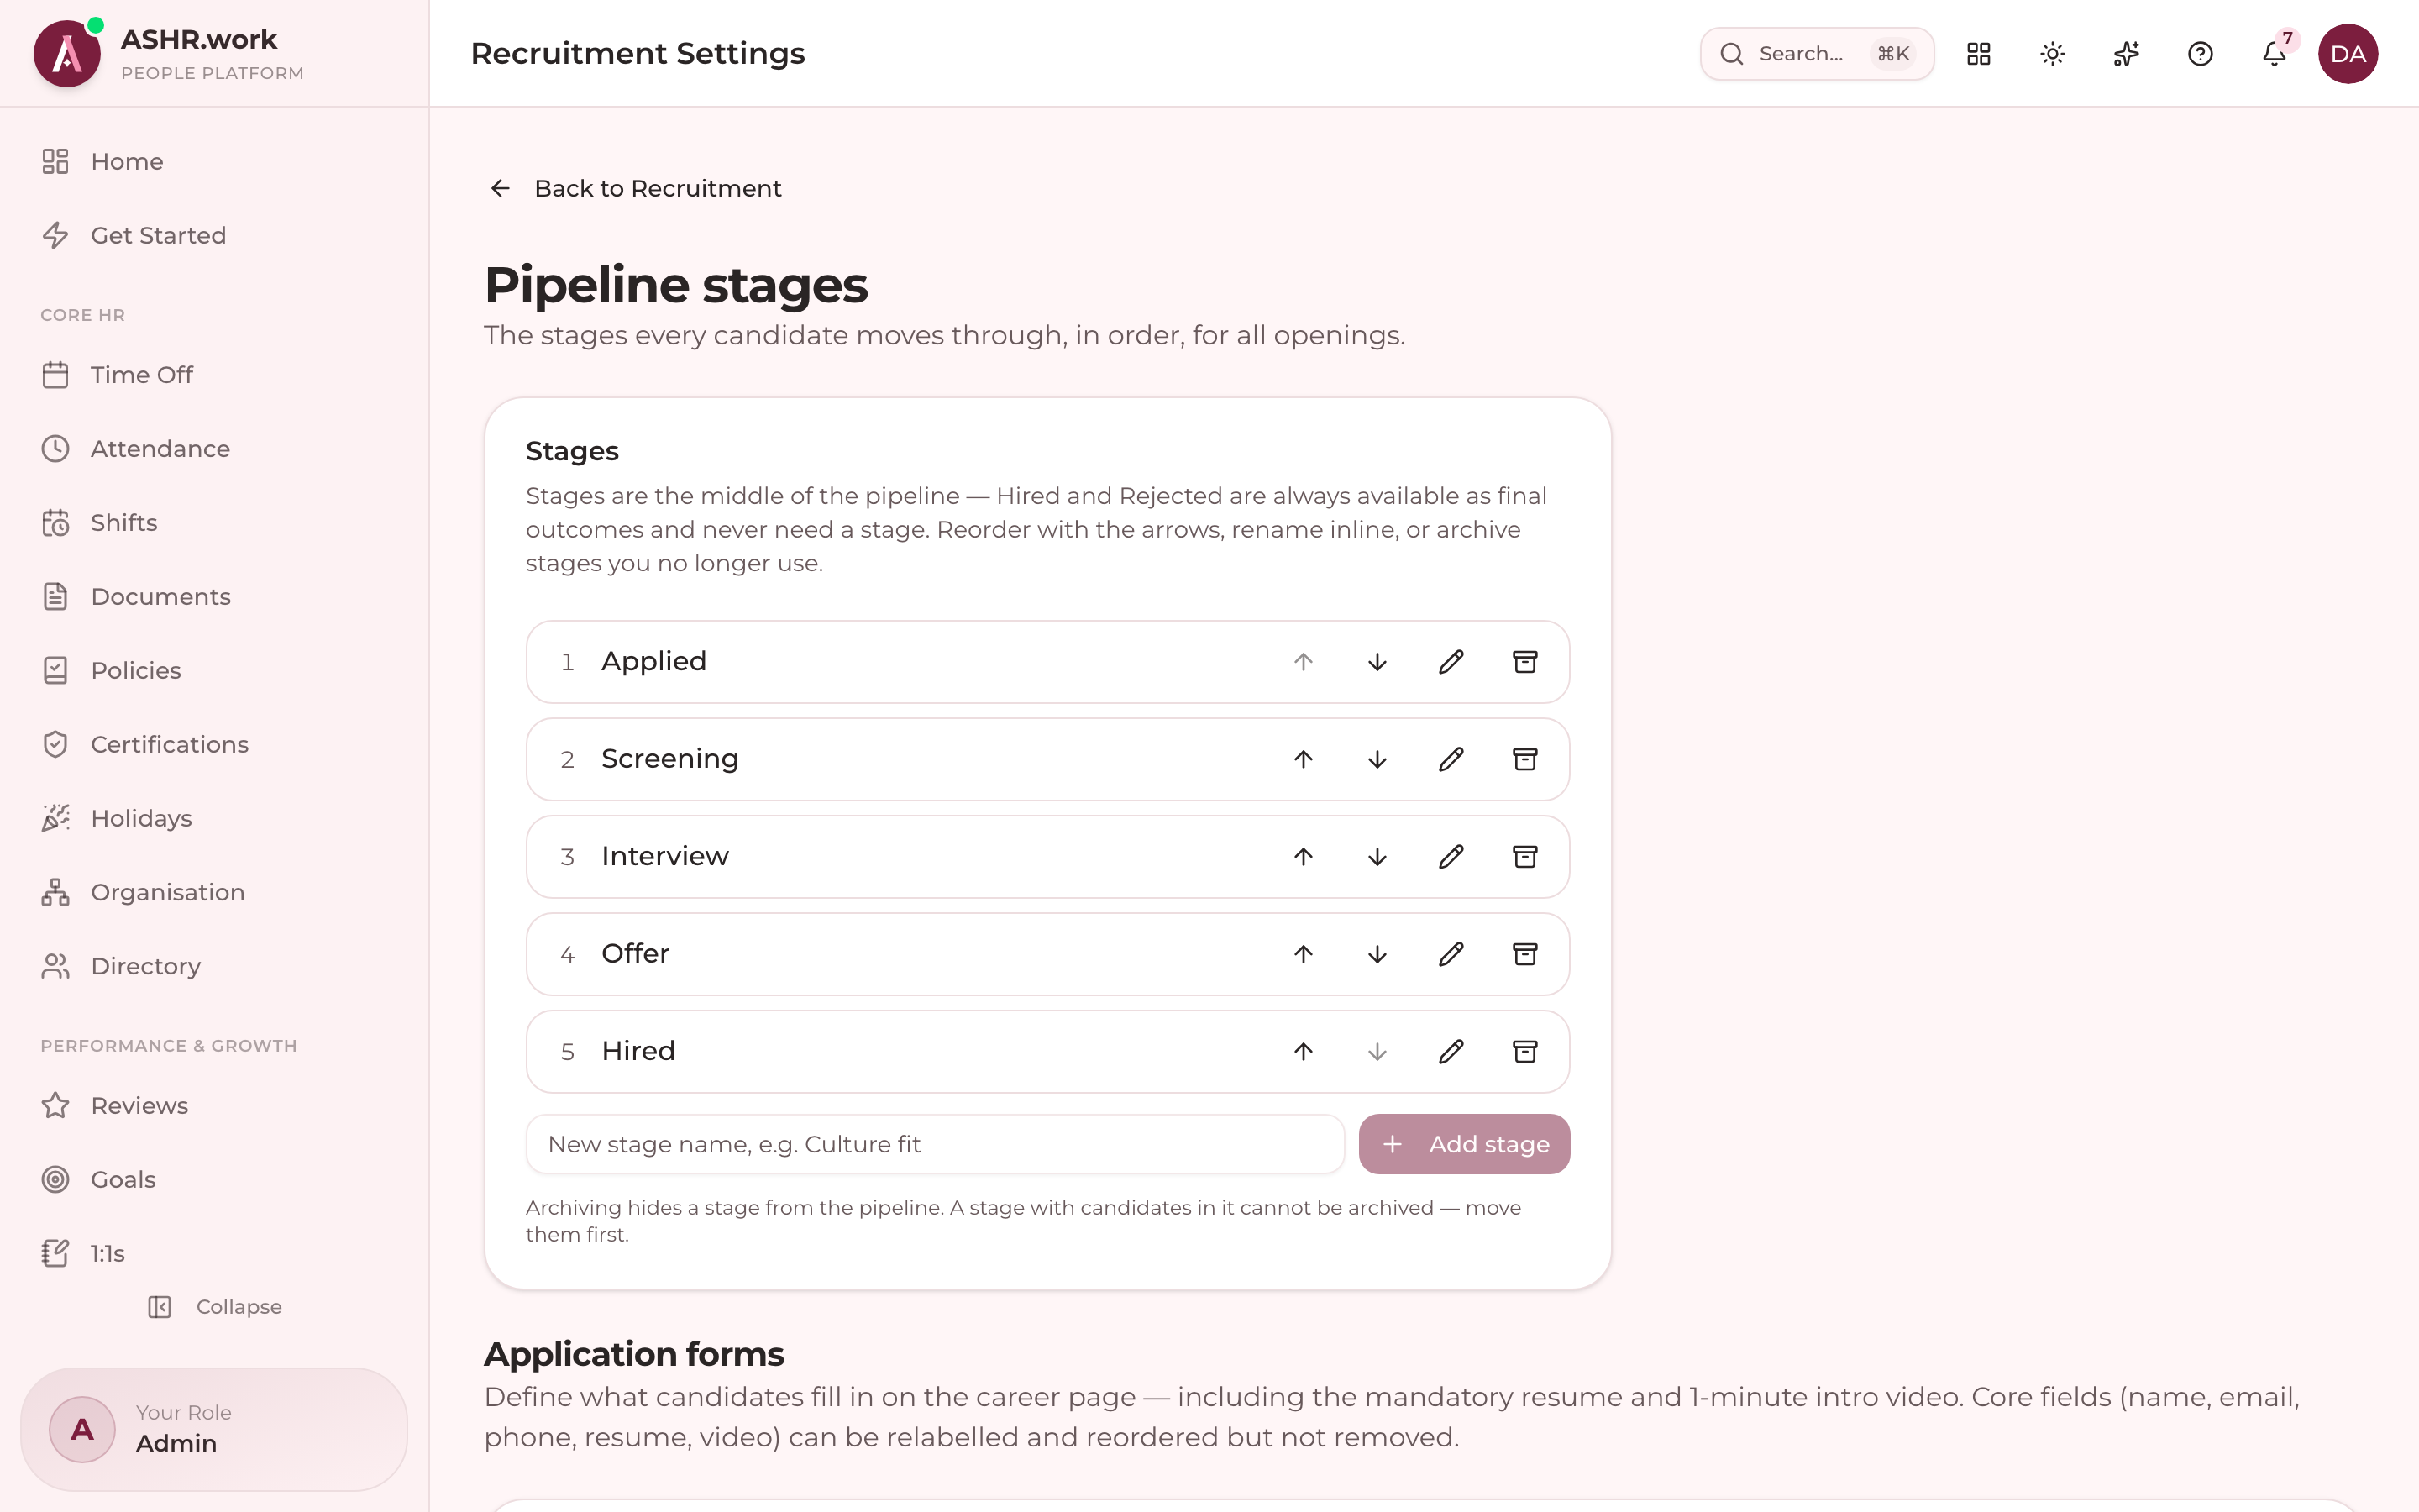Edit the Interview stage name
This screenshot has width=2419, height=1512.
[1451, 857]
